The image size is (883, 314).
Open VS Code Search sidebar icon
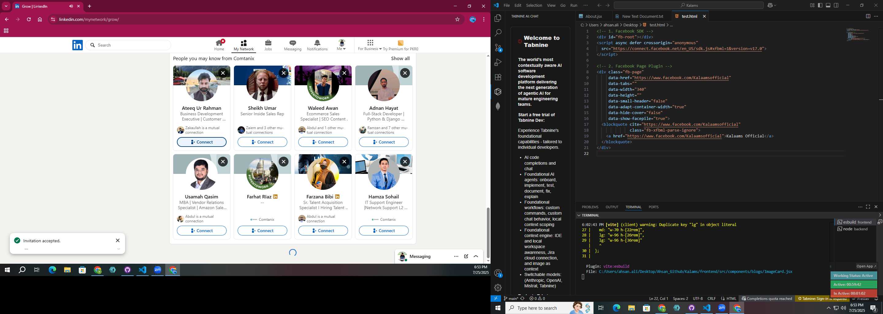498,33
